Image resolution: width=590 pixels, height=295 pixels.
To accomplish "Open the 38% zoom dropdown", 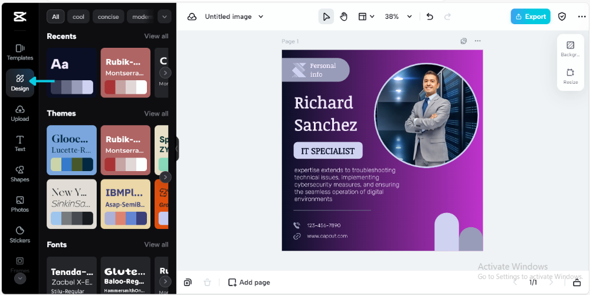I will coord(398,17).
